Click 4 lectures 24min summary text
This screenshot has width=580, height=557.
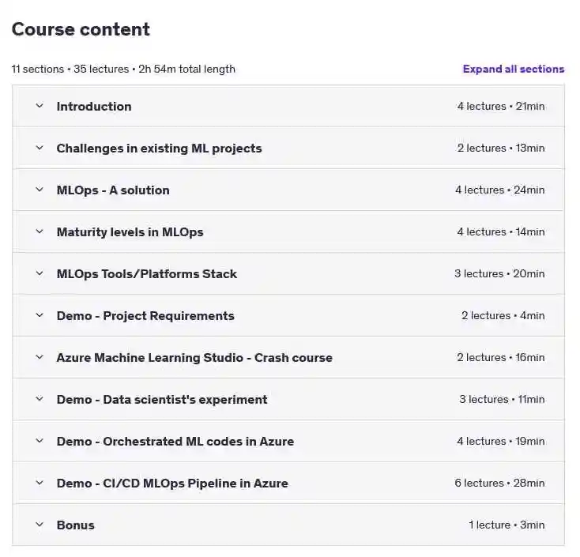point(499,190)
